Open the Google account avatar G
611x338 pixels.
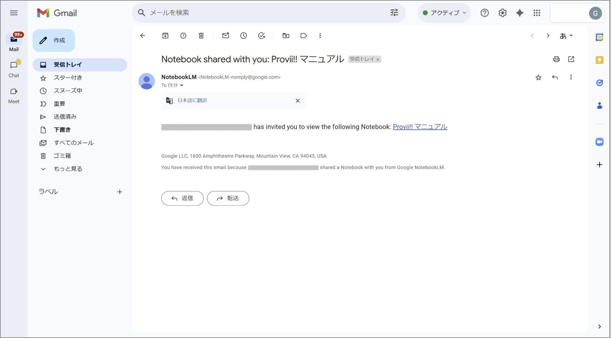click(595, 13)
